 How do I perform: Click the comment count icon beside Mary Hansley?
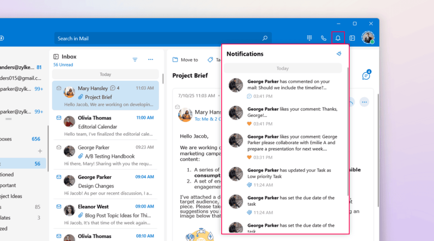pos(113,88)
